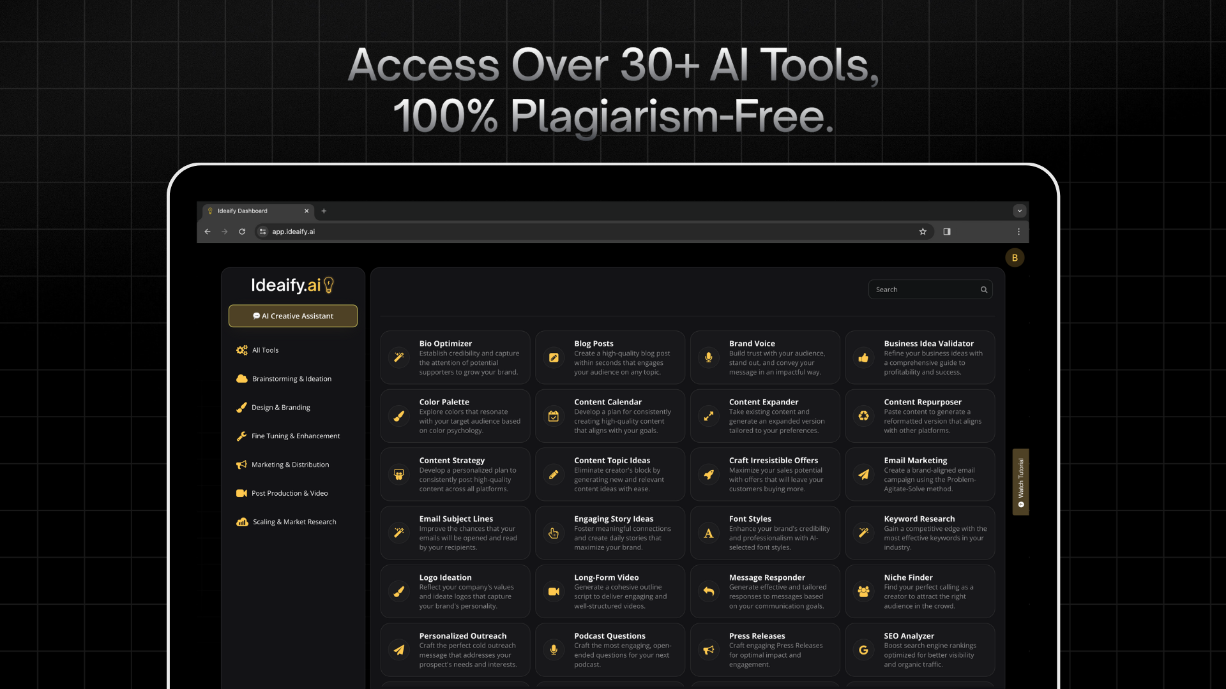Open the Watch Tutorial side button
The height and width of the screenshot is (689, 1226).
(x=1020, y=482)
